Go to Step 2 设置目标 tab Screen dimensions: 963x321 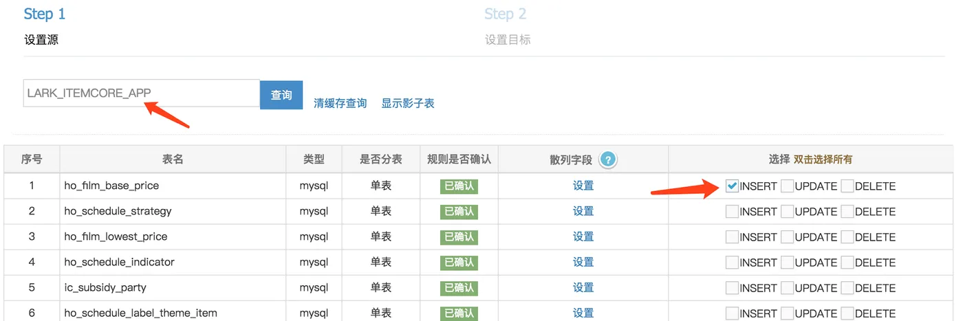pos(507,25)
